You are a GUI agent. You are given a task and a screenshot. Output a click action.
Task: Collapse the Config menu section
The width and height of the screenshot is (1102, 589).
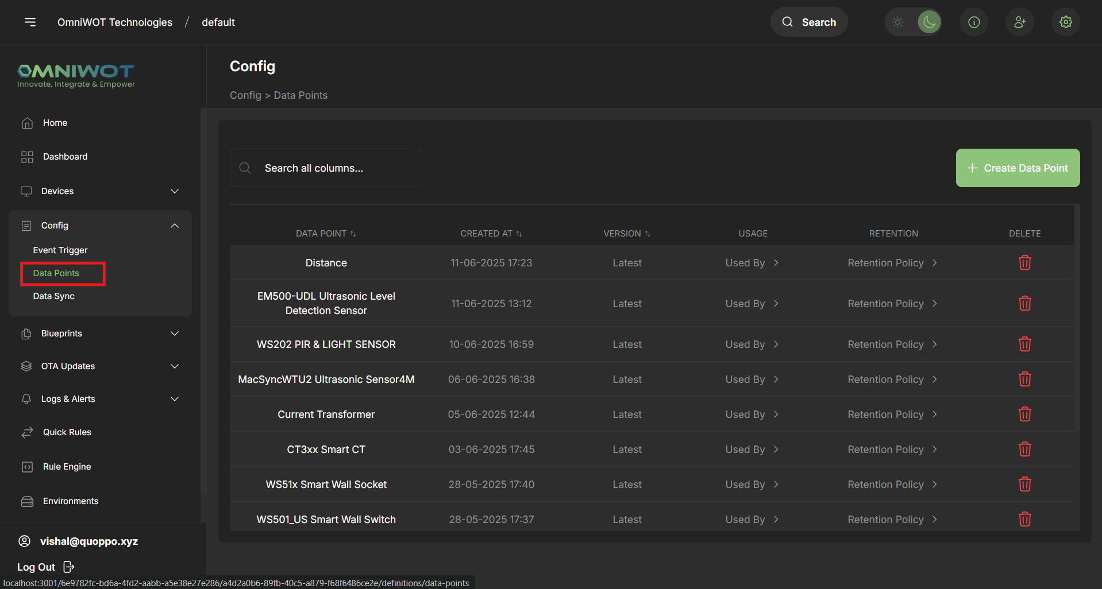point(174,225)
